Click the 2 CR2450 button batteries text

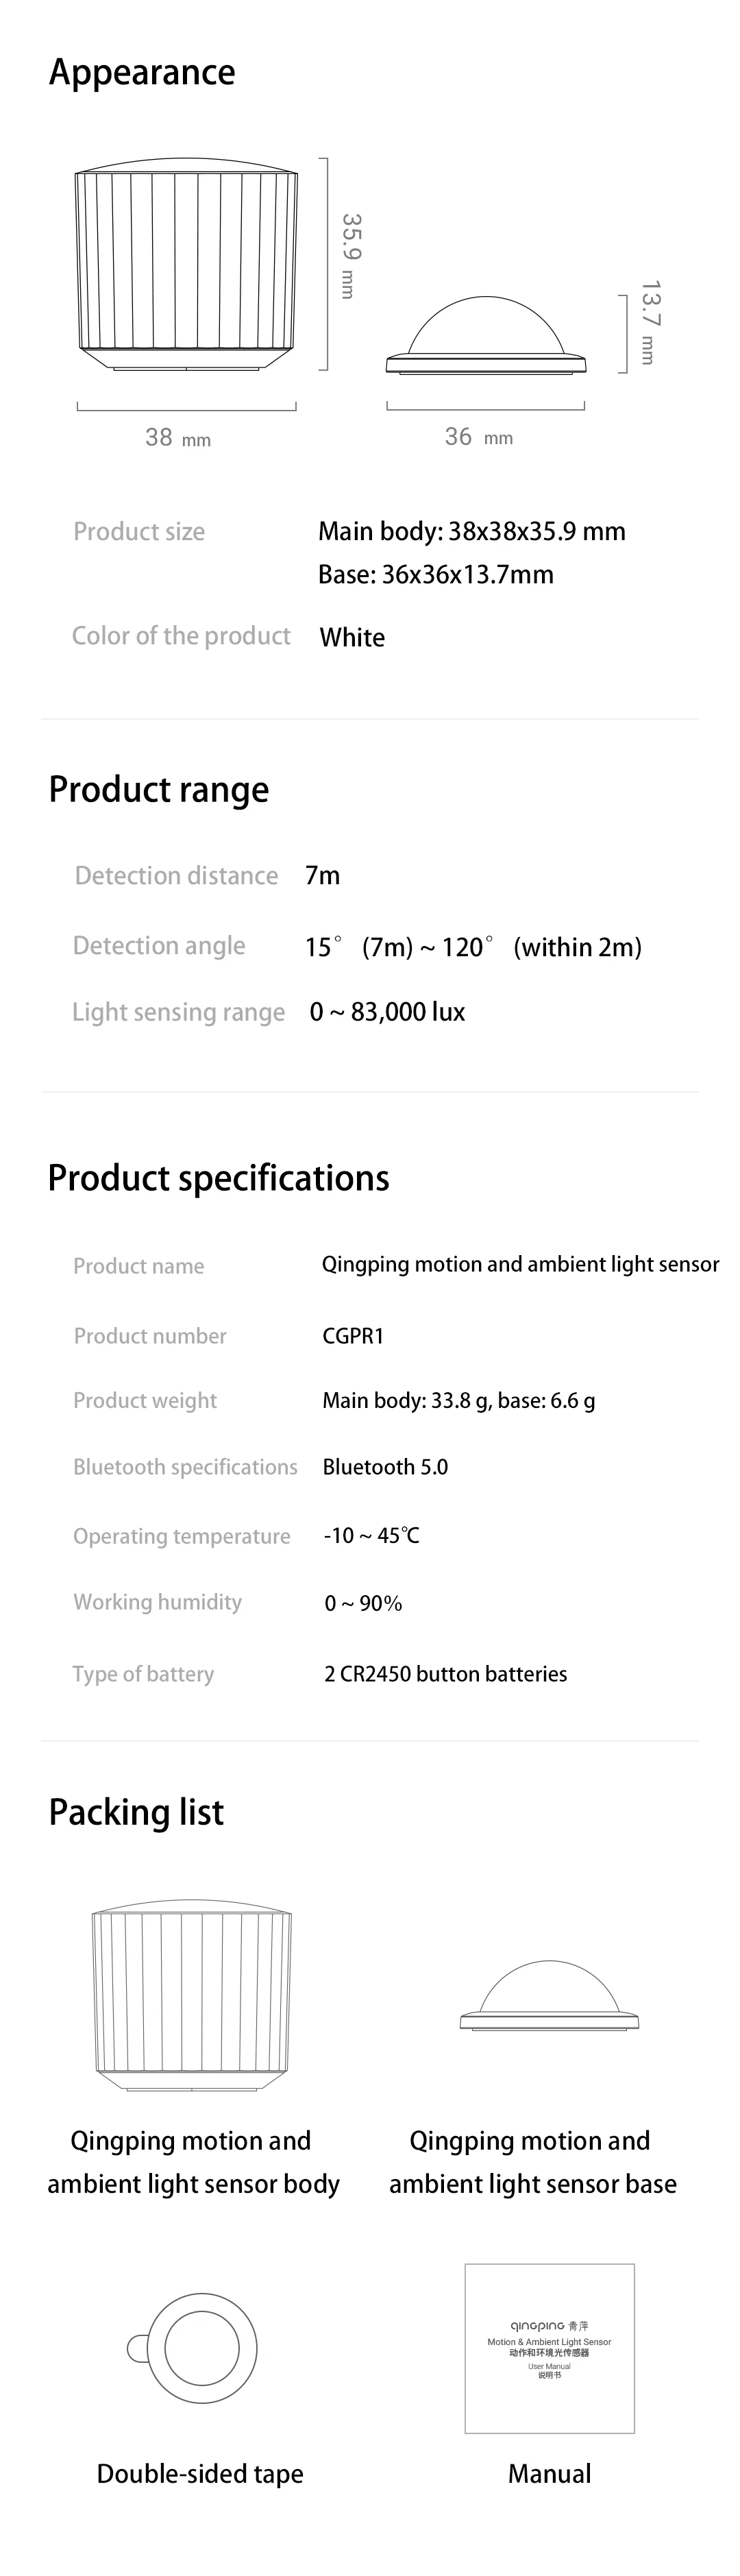[445, 1674]
